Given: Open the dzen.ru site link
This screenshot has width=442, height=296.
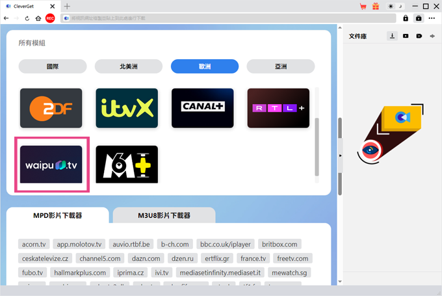Looking at the screenshot, I should [183, 258].
